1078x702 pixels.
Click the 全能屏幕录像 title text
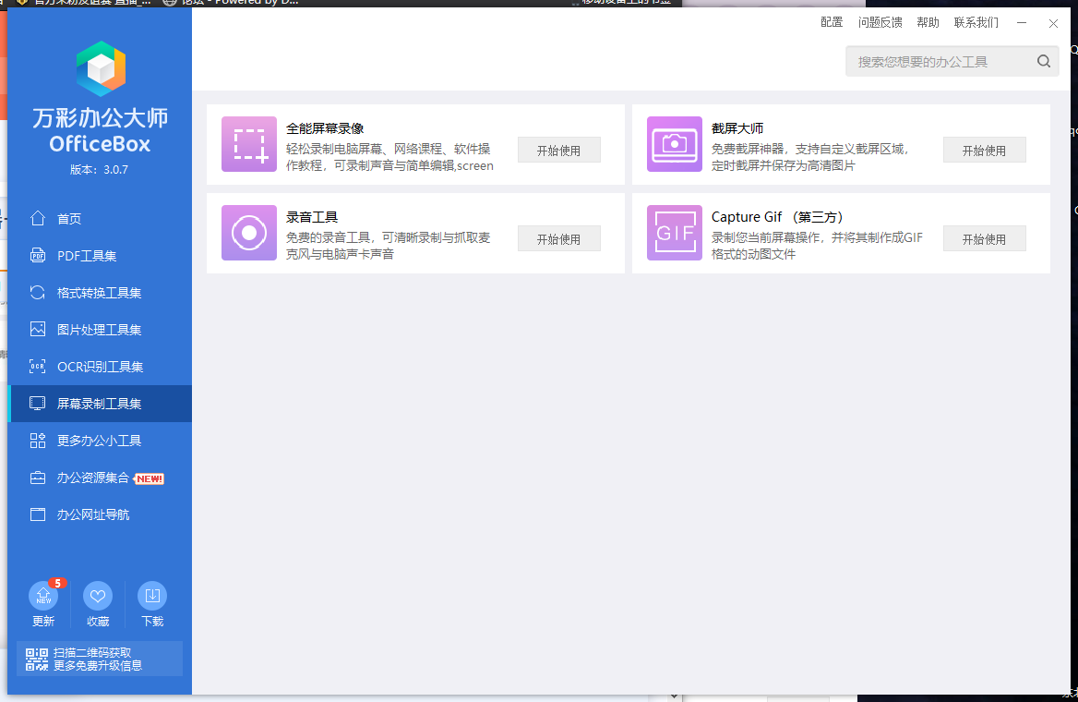[325, 128]
